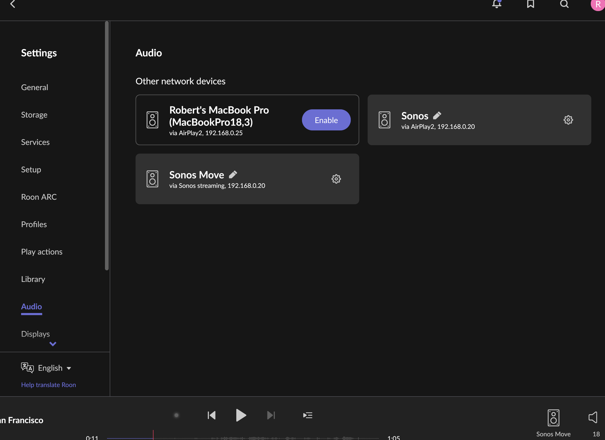Click 'via AirPlay2, 192.168.0.25' text
The width and height of the screenshot is (605, 440).
click(x=206, y=133)
